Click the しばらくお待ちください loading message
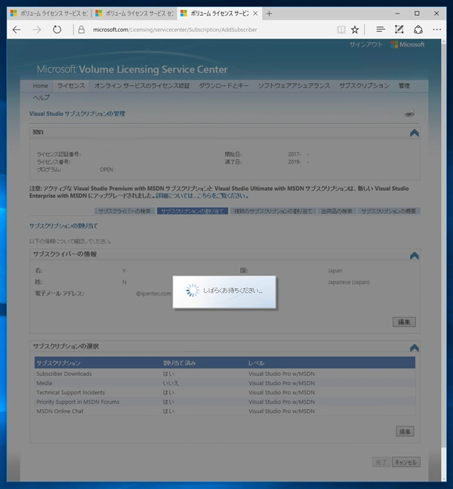 pyautogui.click(x=233, y=291)
